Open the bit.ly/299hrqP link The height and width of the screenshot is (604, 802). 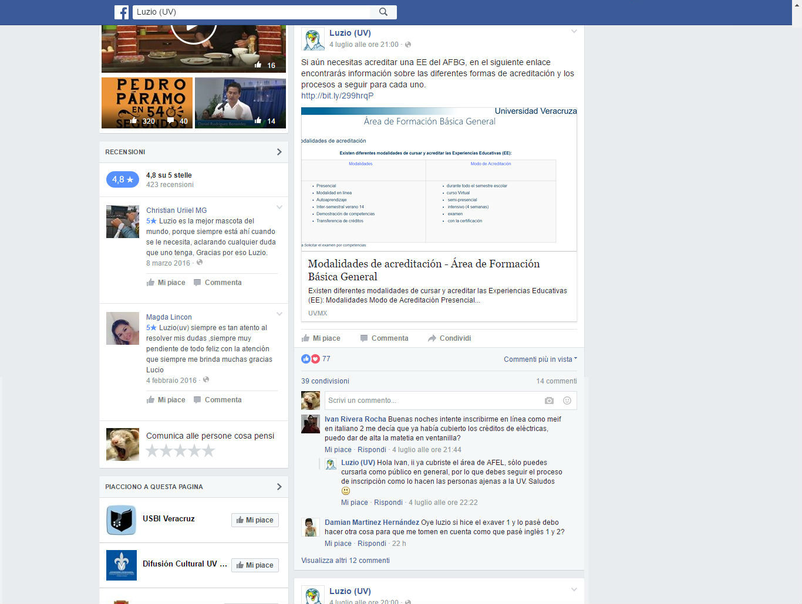pos(338,96)
